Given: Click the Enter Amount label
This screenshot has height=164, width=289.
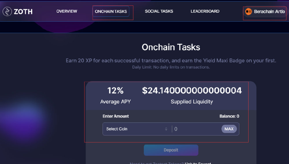Looking at the screenshot, I should 116,116.
